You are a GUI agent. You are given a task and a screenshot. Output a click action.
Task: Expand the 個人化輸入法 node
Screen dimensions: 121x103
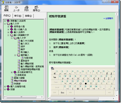pyautogui.click(x=8, y=30)
